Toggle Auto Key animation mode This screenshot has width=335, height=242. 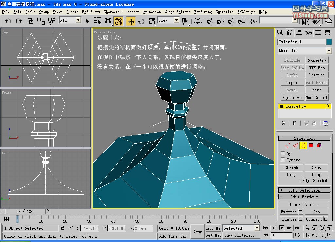[213, 228]
